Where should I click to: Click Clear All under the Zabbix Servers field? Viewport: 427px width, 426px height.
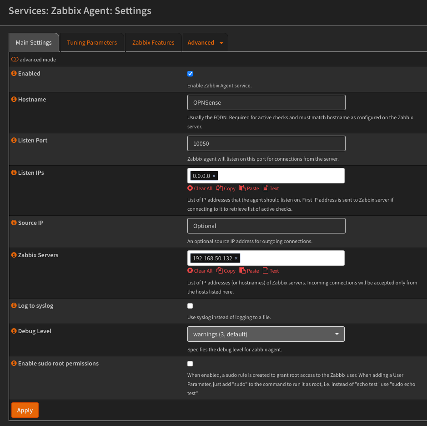pyautogui.click(x=200, y=270)
